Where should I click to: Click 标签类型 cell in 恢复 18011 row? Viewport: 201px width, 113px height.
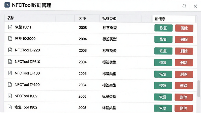[x=110, y=28]
